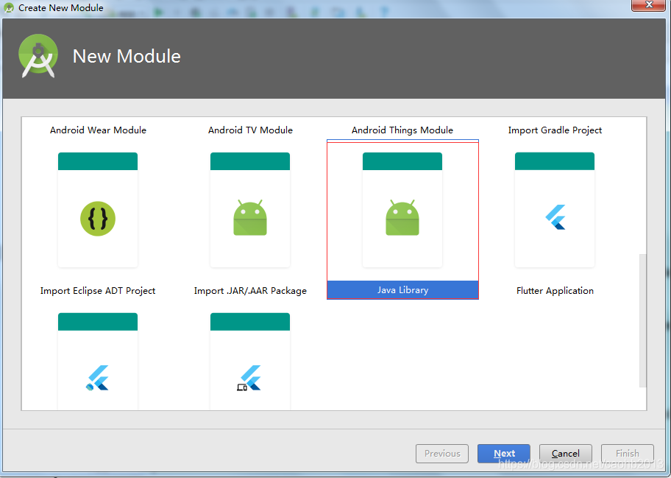Click the module list vertical scrollbar
Viewport: 671px width, 478px height.
pyautogui.click(x=642, y=321)
